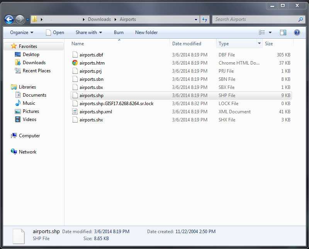Select Network in navigation pane

tap(27, 152)
